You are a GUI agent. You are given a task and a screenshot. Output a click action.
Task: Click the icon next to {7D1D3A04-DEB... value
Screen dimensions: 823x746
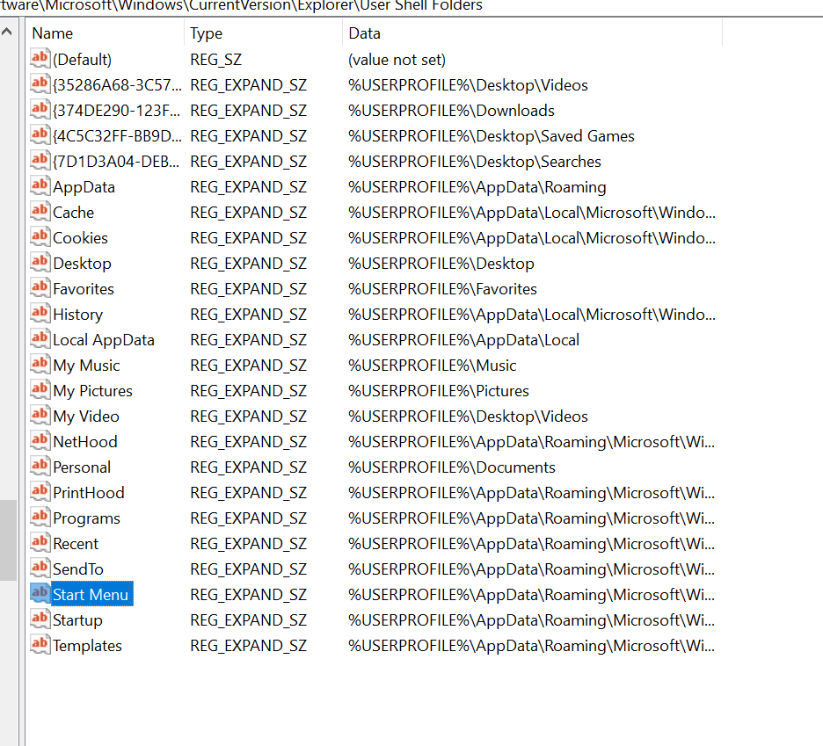(x=40, y=160)
